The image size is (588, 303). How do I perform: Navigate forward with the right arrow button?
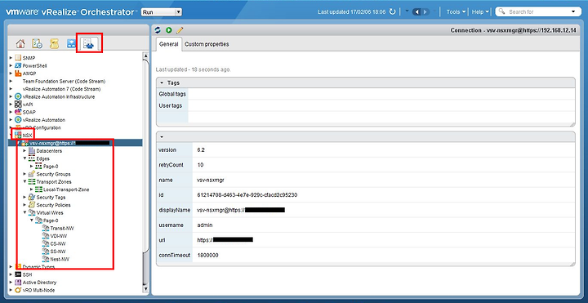(425, 12)
